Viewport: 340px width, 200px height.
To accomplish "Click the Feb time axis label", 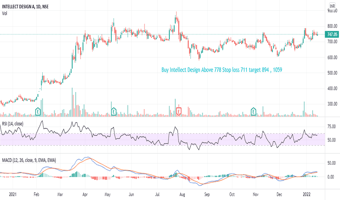I will (x=36, y=195).
